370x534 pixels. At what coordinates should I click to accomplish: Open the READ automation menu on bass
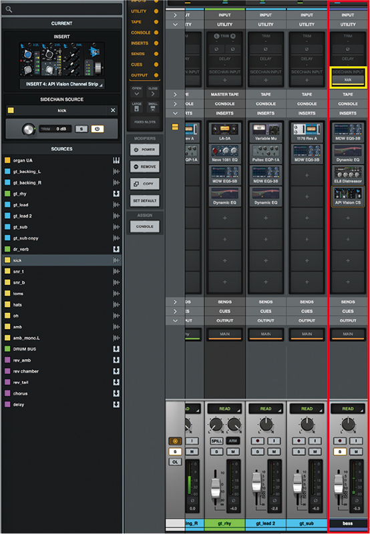[x=348, y=409]
